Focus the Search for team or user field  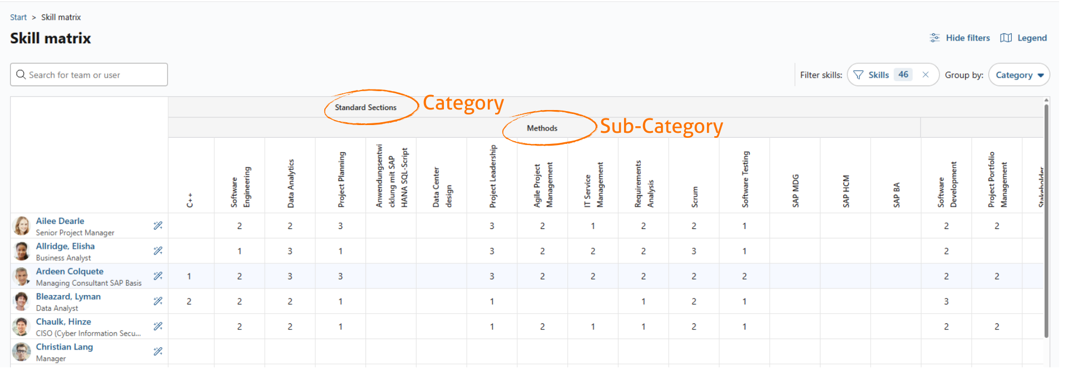pyautogui.click(x=89, y=74)
